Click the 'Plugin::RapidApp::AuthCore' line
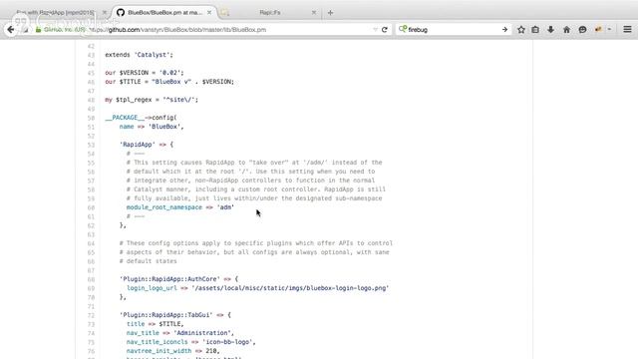Screen dimensions: 638x359 [x=178, y=279]
